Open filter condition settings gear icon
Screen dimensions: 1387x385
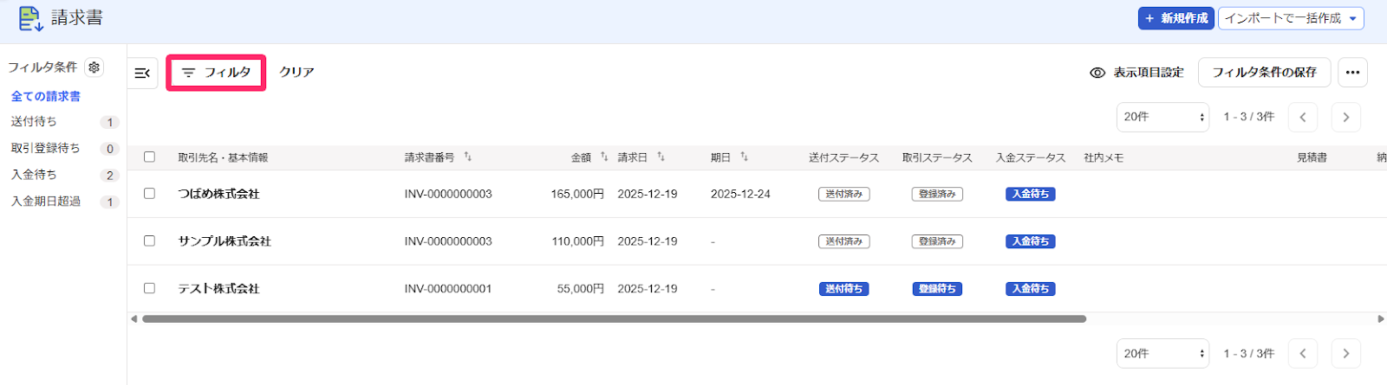94,67
